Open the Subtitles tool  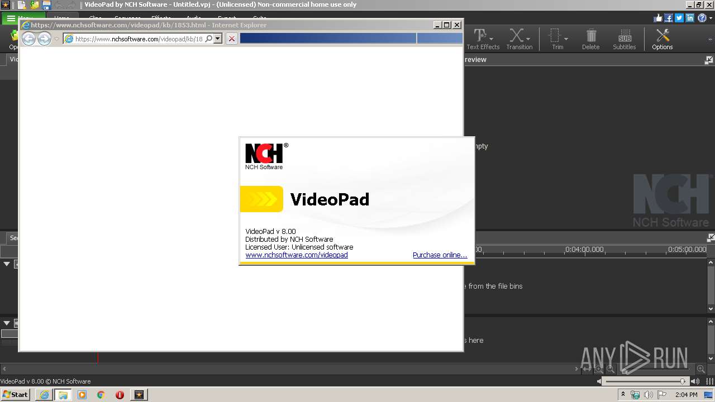(624, 39)
